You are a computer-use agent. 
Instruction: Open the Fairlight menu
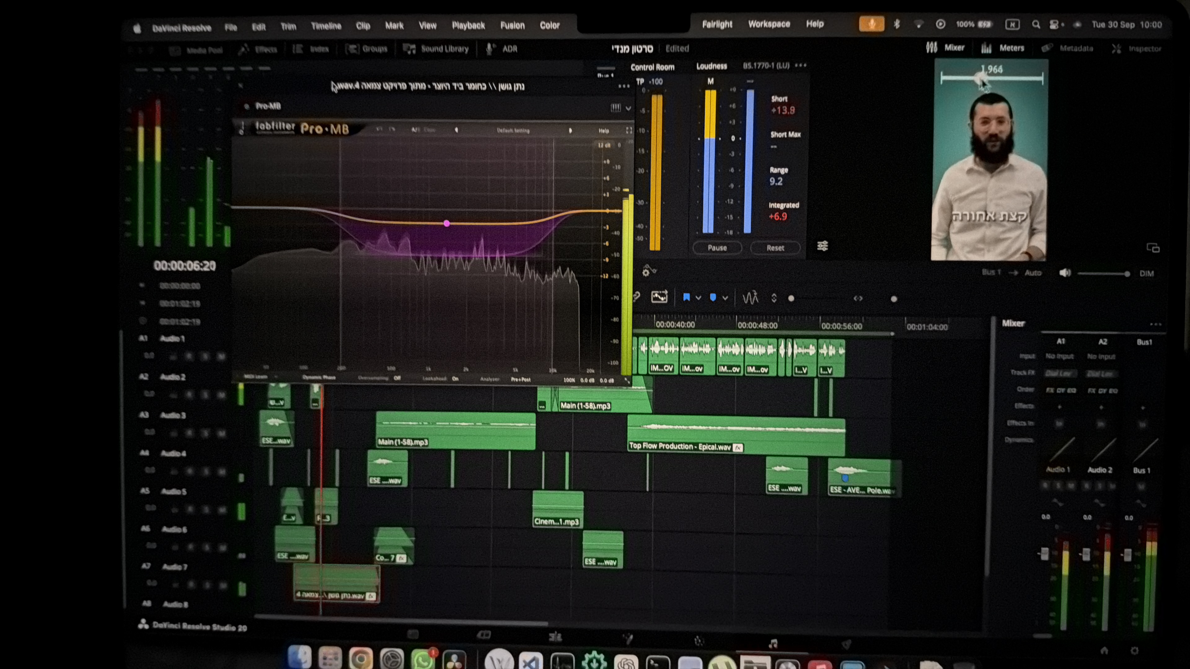click(717, 24)
